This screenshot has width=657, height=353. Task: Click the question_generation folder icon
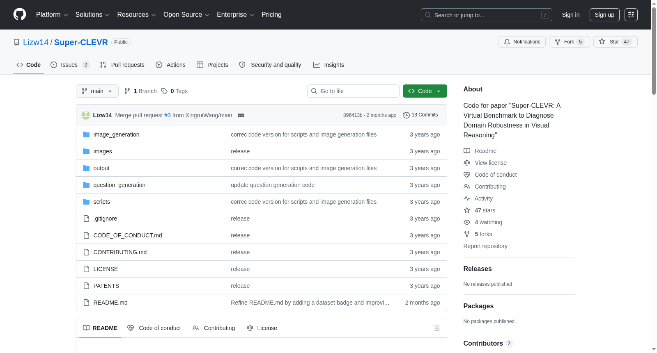(86, 185)
